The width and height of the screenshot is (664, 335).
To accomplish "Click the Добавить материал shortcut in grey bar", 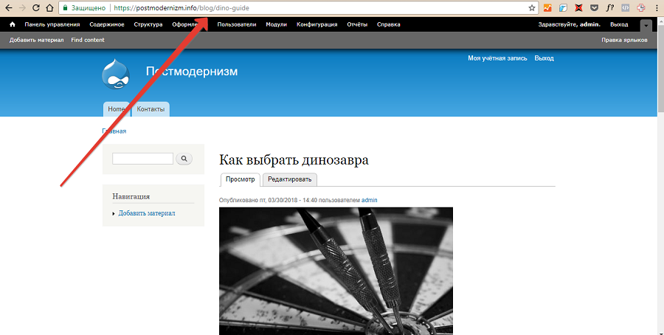I will click(36, 40).
